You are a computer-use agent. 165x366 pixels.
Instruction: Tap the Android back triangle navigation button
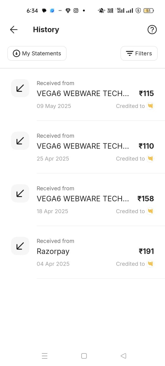pyautogui.click(x=123, y=356)
